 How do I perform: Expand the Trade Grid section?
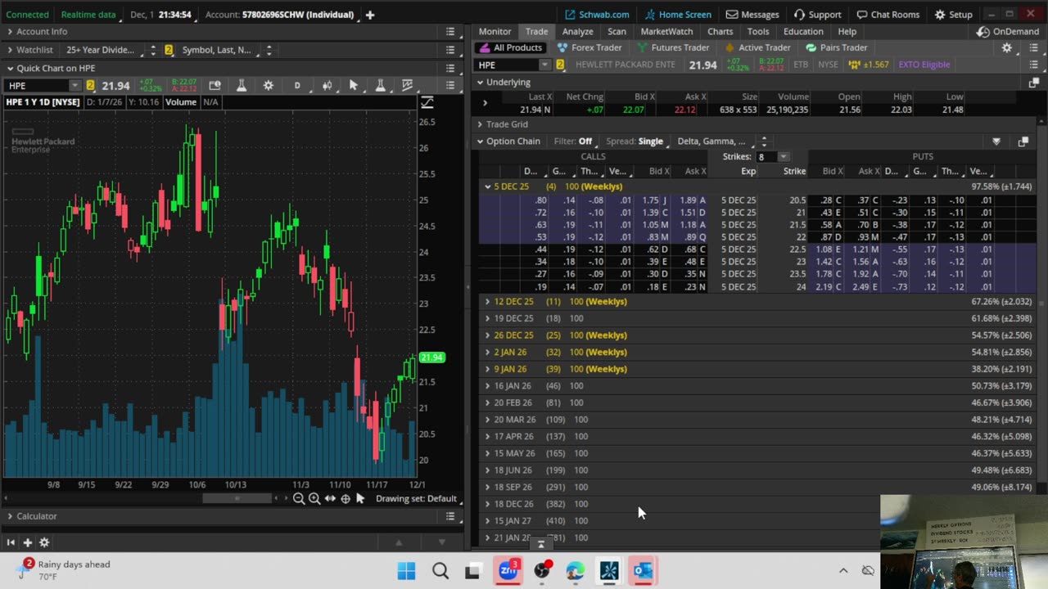point(481,124)
